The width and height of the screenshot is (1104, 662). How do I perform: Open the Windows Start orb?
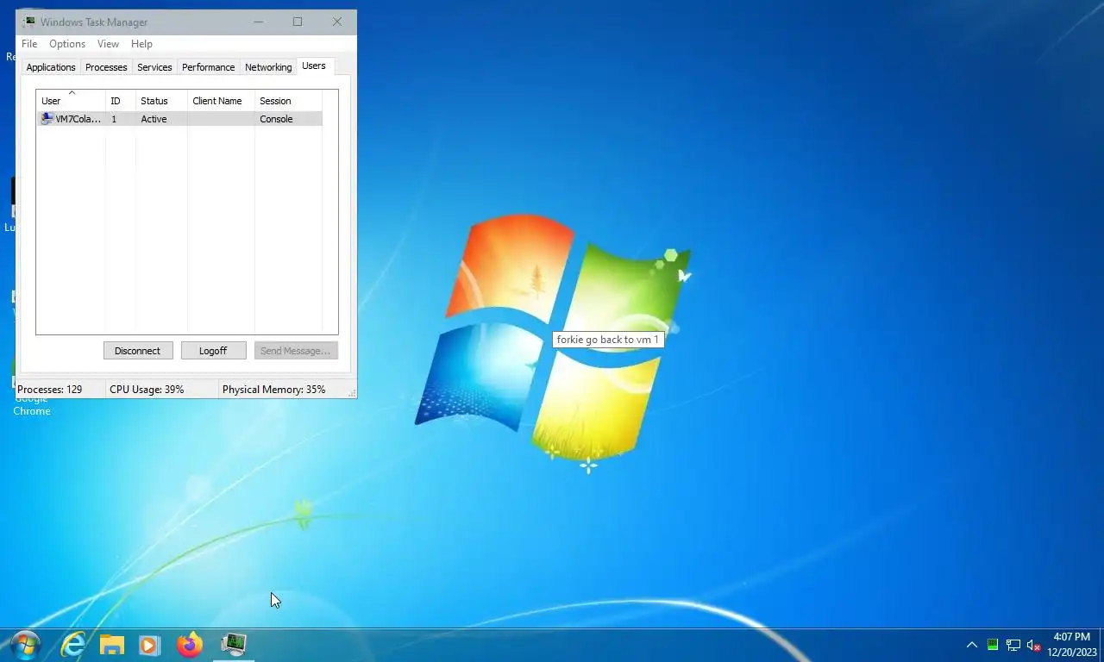(24, 645)
